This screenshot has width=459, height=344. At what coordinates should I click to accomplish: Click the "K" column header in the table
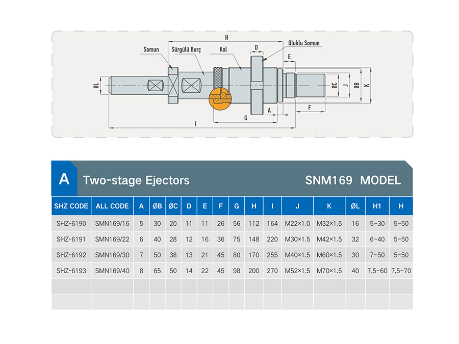pos(329,206)
